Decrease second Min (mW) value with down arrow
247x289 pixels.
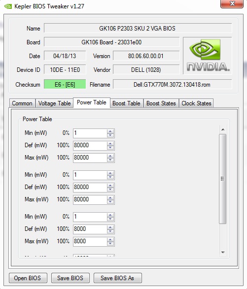[x=110, y=177]
